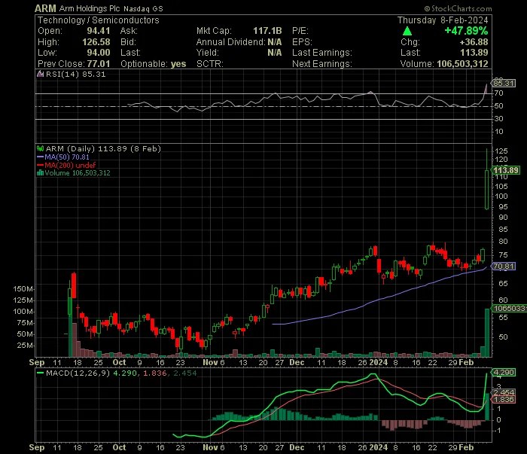Click the Thursday 8-Feb-2024 date
Screen dimensions: 527x454
click(x=443, y=20)
